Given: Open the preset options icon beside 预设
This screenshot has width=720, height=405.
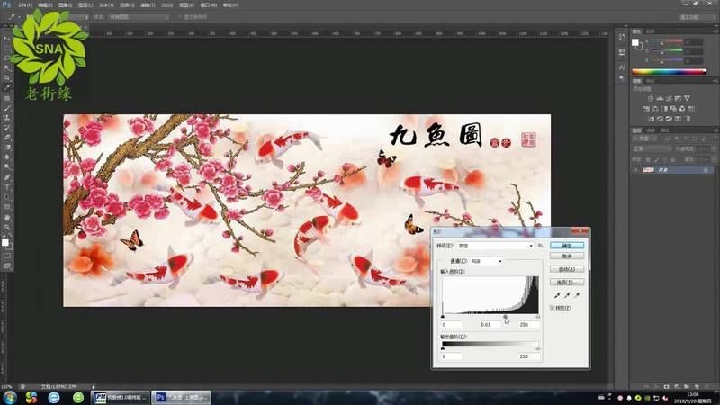Looking at the screenshot, I should click(x=541, y=246).
